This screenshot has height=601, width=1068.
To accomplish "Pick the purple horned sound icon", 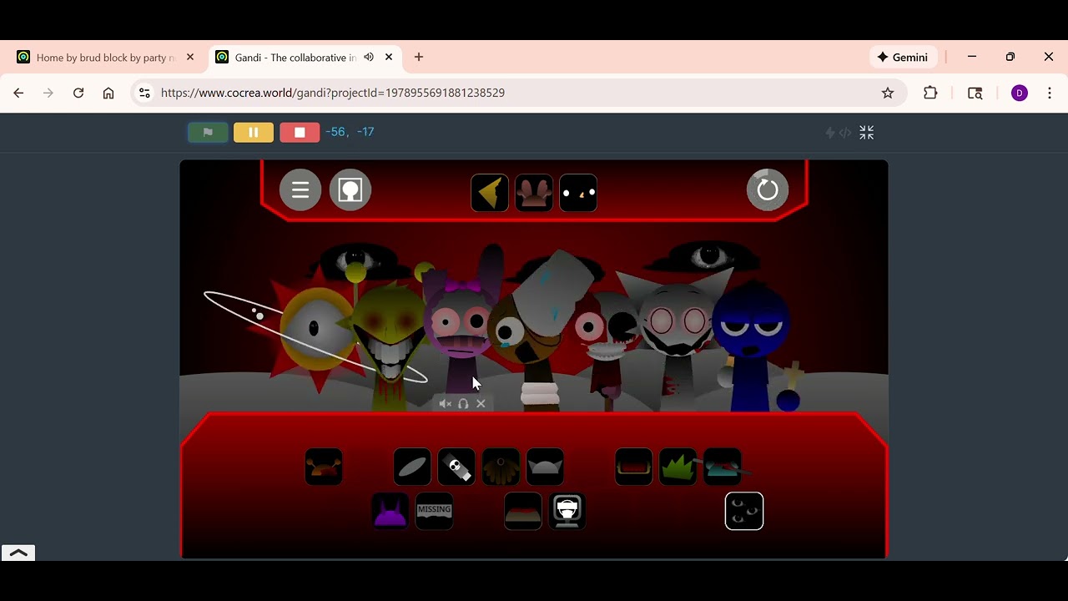I will (x=390, y=511).
